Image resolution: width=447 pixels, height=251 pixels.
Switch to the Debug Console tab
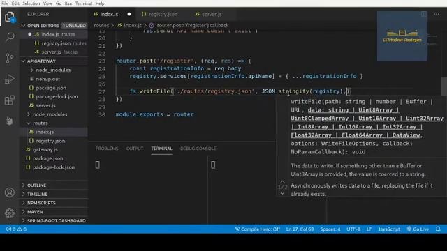(x=198, y=149)
